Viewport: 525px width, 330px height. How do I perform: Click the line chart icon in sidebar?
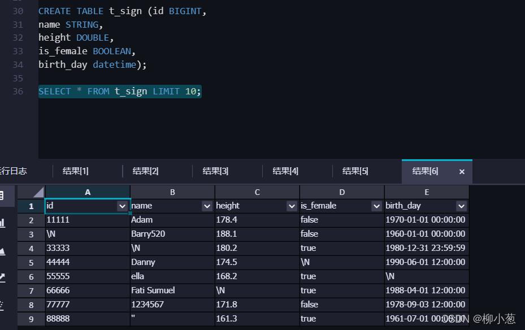2,277
